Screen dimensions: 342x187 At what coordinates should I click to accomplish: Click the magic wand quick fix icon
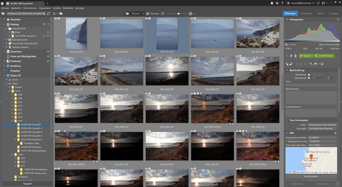pos(311,64)
